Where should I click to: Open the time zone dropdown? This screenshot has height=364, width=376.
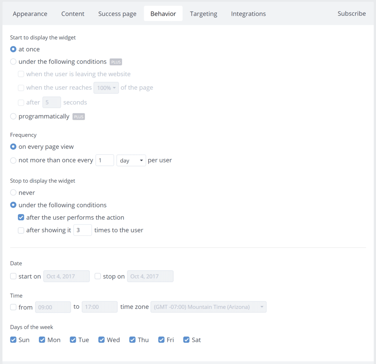(x=208, y=307)
